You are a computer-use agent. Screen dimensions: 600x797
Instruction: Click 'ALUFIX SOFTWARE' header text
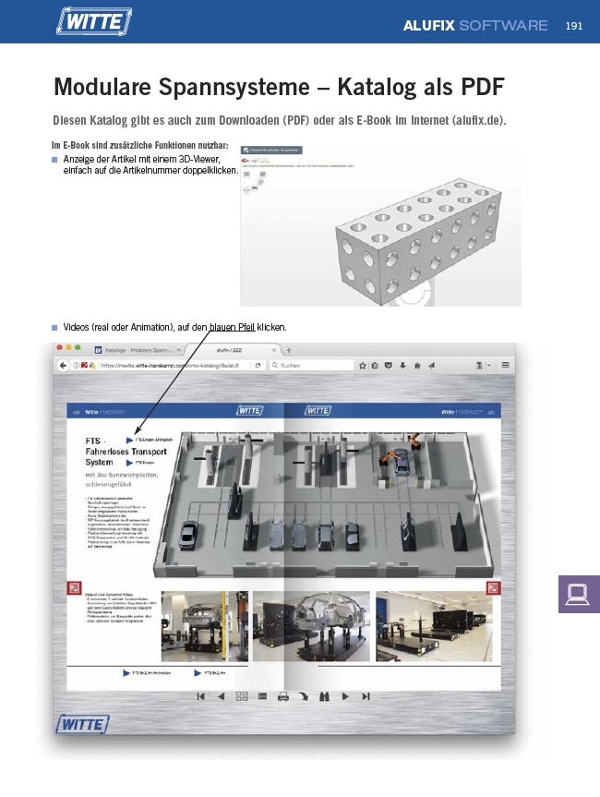pos(475,26)
